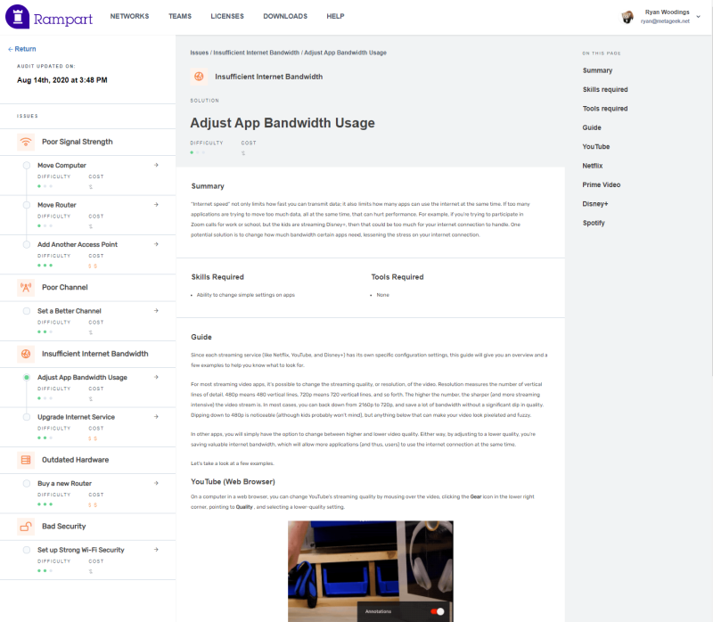This screenshot has height=622, width=713.
Task: Open Upgrade Internet Service arrow icon
Action: pyautogui.click(x=156, y=416)
